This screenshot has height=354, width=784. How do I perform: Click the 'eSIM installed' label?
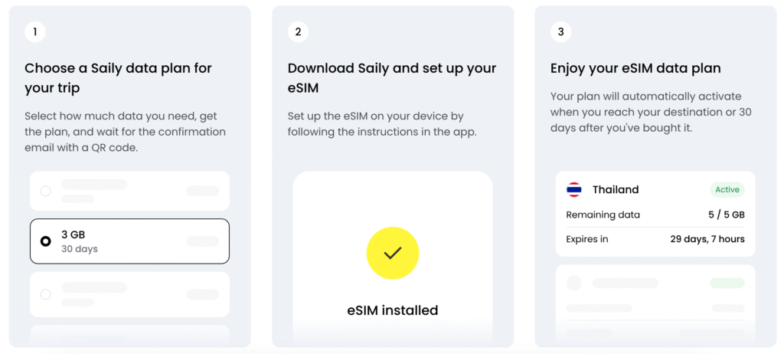tap(392, 310)
